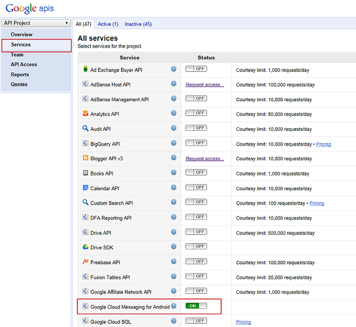Enable the Audit API toggle
This screenshot has width=356, height=327.
196,128
